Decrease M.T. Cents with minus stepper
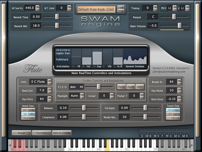202x152 pixels. click(x=69, y=9)
